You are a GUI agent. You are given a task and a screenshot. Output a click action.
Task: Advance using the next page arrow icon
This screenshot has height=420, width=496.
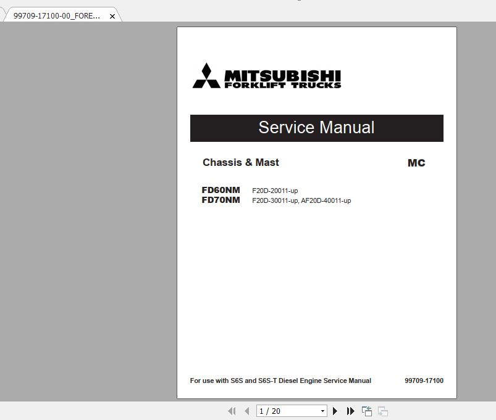tap(334, 411)
